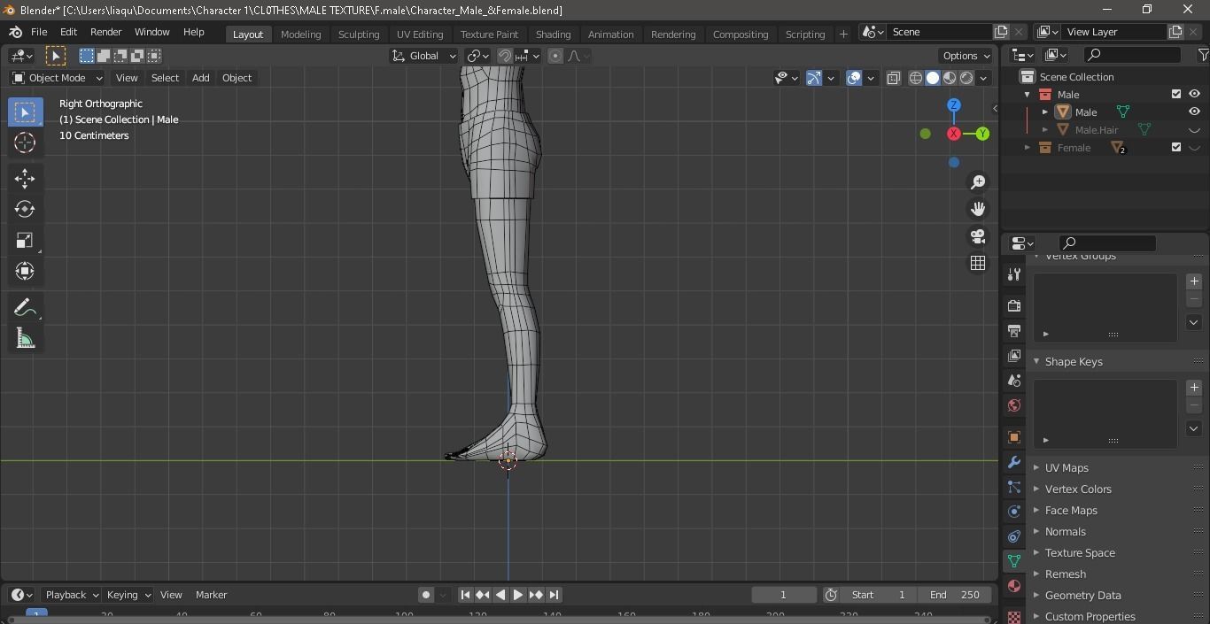The image size is (1210, 624).
Task: Open the File menu
Action: pyautogui.click(x=39, y=32)
